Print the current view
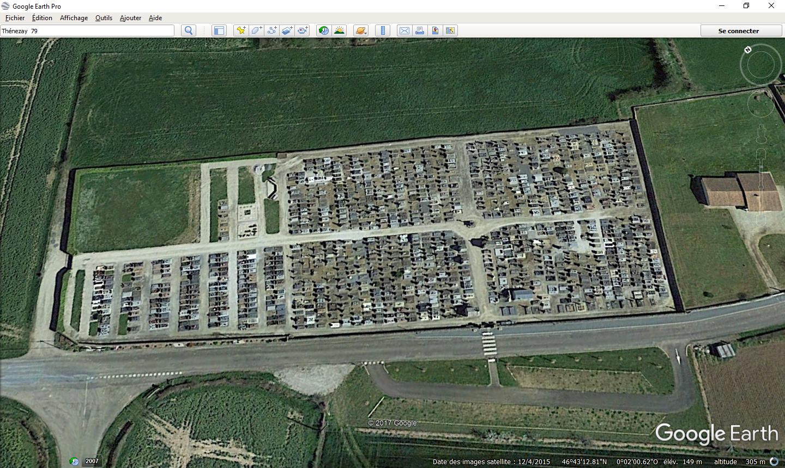Viewport: 785px width, 468px height. (420, 30)
